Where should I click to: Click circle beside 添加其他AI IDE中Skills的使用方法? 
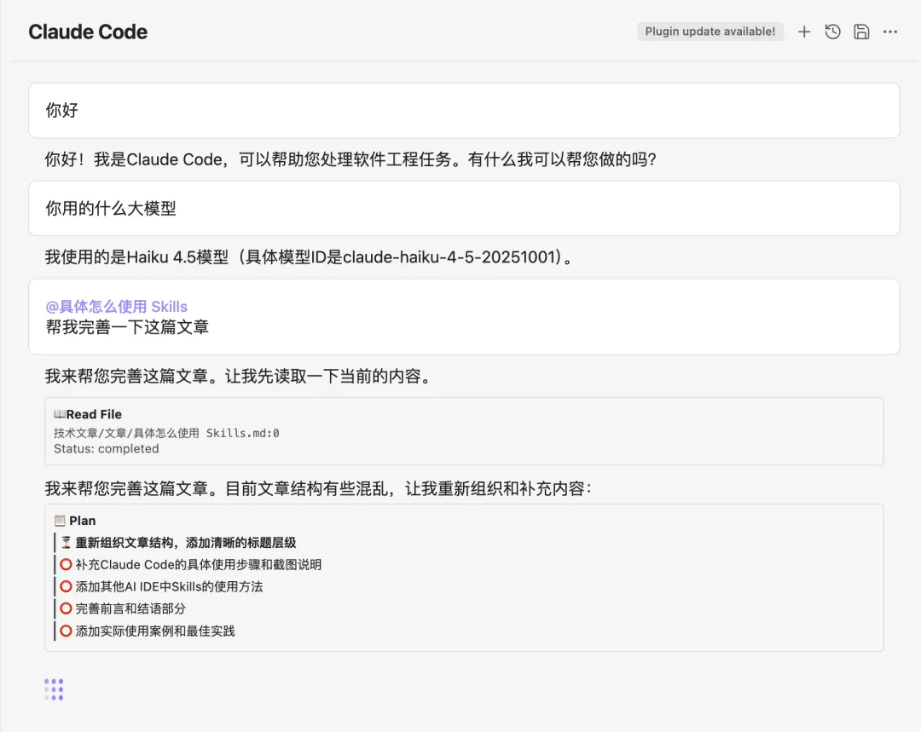point(66,586)
